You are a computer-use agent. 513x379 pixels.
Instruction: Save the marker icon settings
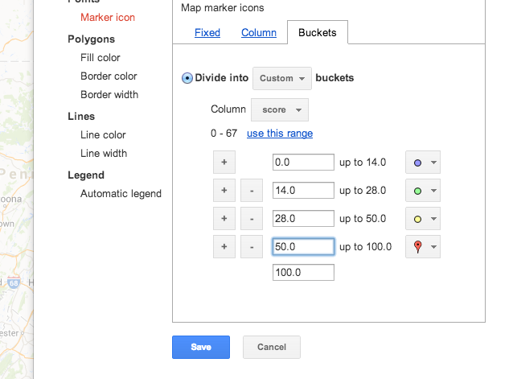tap(201, 348)
